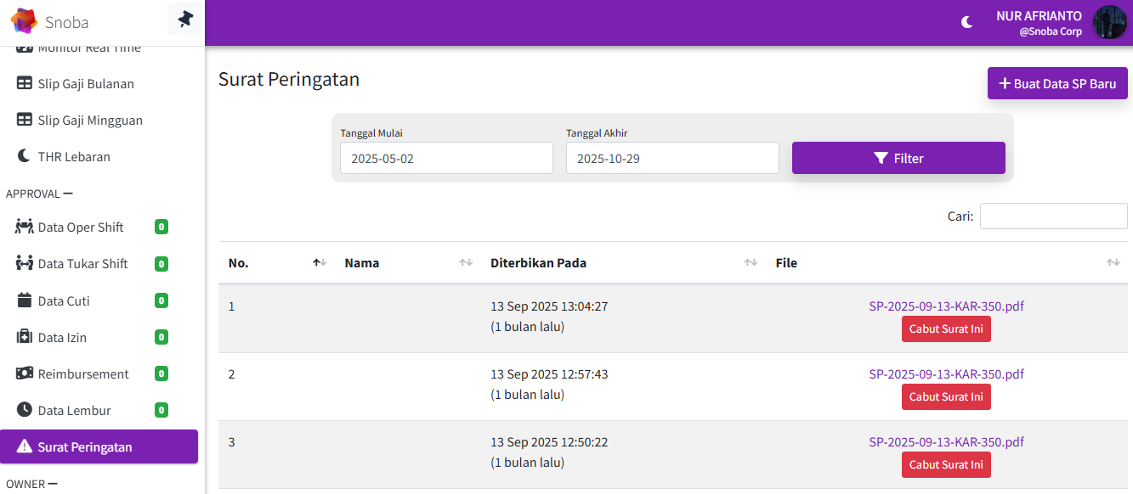Open the user profile avatar

[x=1108, y=22]
